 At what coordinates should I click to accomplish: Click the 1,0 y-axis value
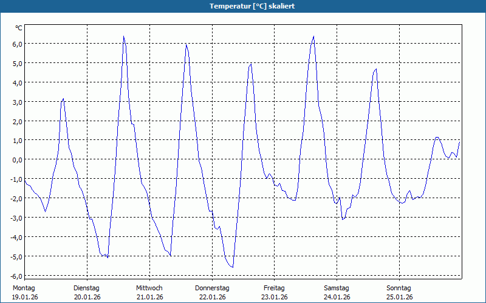pos(18,141)
